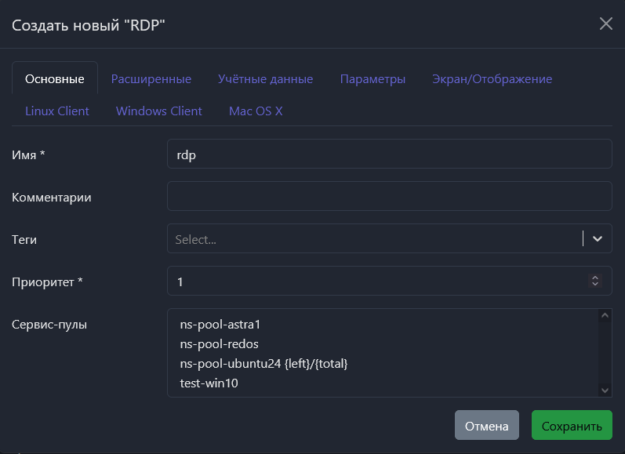Choose ns-pool-redos from the list

pos(219,343)
